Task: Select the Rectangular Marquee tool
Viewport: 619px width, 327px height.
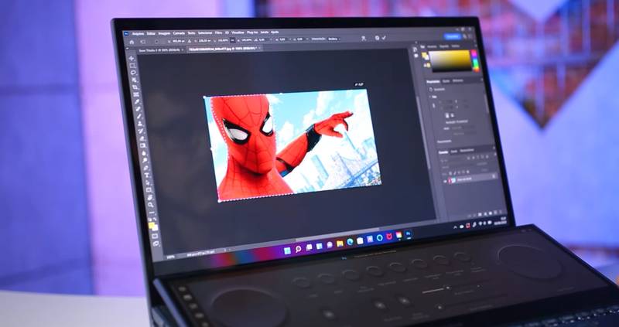Action: point(132,66)
